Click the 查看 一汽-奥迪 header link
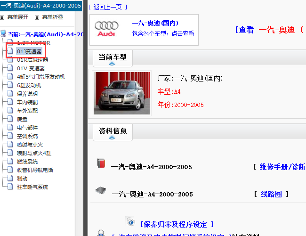Image resolution: width=306 pixels, height=236 pixels. [x=269, y=30]
